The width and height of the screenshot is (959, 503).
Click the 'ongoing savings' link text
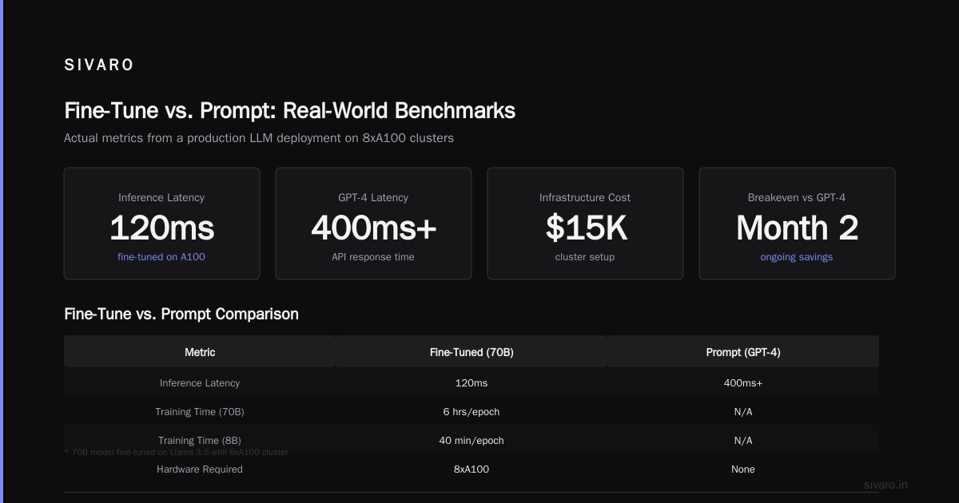tap(797, 257)
